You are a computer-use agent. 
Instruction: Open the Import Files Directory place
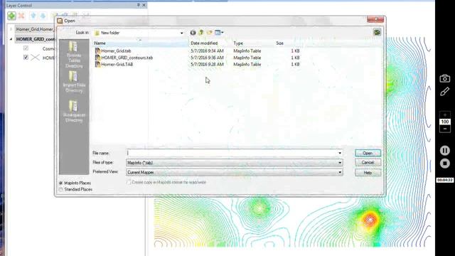[x=74, y=82]
